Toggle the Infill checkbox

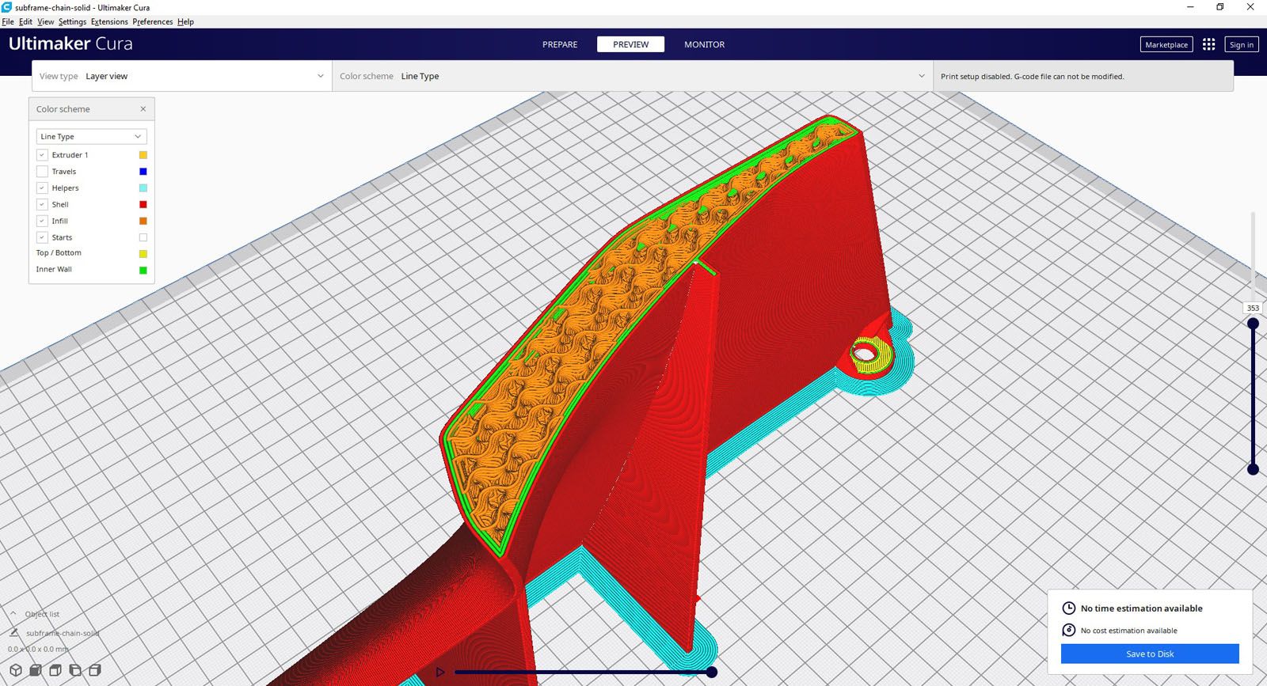click(x=42, y=221)
